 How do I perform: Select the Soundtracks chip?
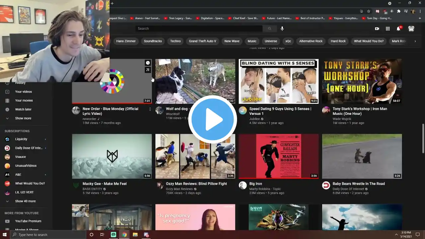coord(153,41)
